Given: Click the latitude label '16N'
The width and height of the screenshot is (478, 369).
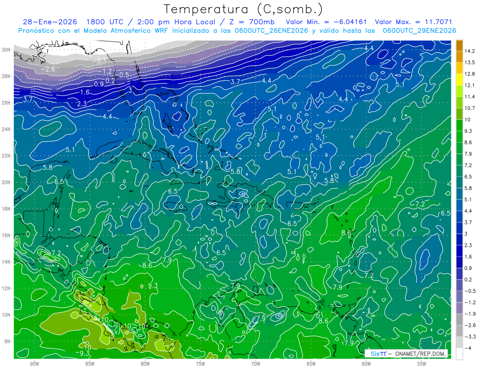Looking at the screenshot, I should coord(7,235).
